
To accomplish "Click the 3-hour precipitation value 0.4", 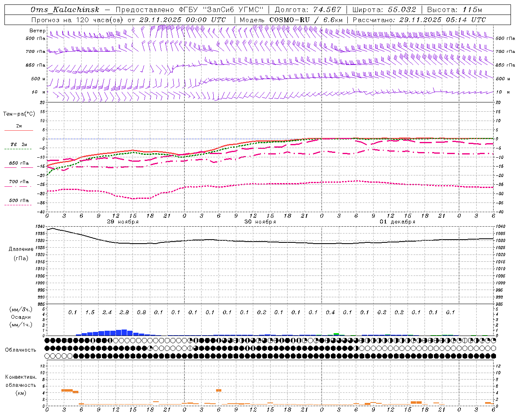I will click(330, 312).
